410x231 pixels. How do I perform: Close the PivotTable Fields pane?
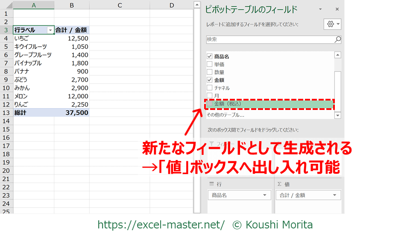tap(337, 9)
